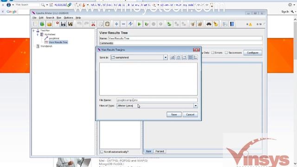Select googletest sampler in tree
297x167 pixels.
(x=54, y=39)
